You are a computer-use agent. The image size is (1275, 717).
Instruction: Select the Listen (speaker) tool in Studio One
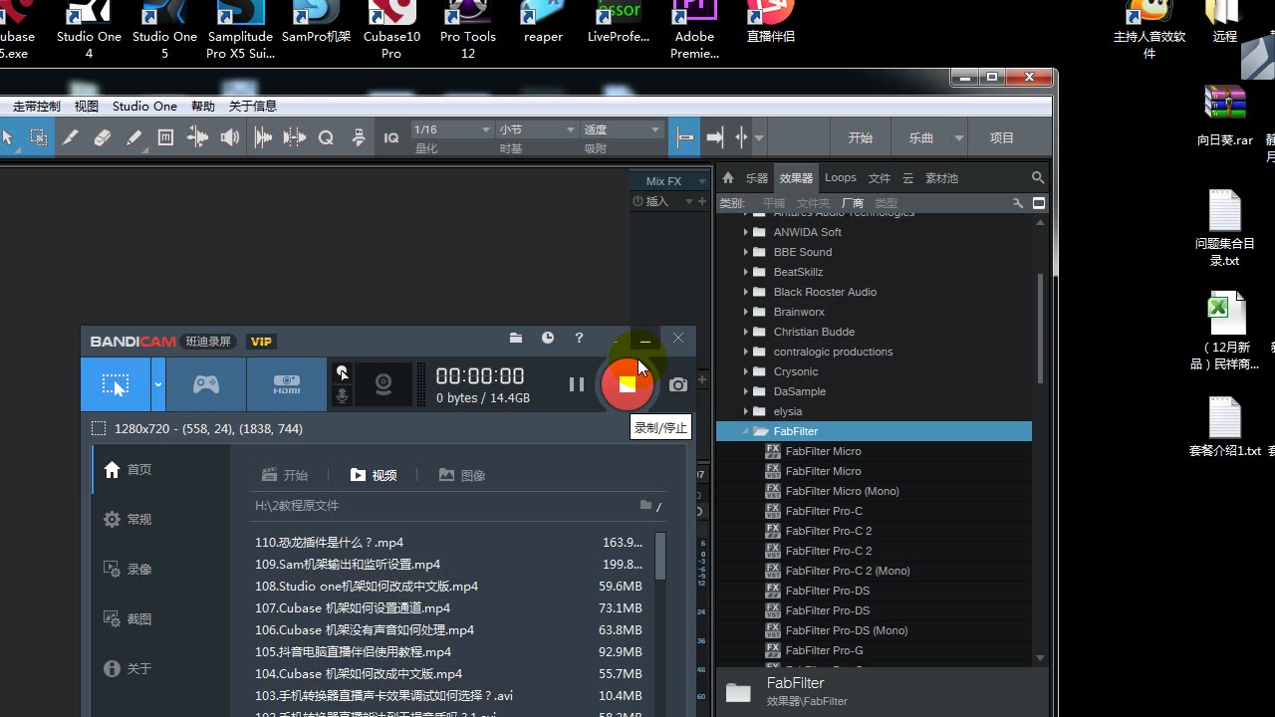click(x=230, y=138)
